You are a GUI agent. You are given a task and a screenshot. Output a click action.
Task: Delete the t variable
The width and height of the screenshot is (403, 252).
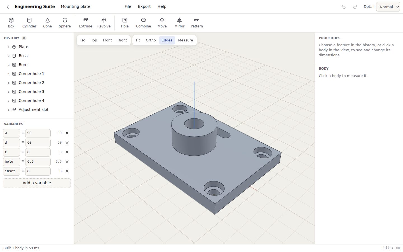pyautogui.click(x=67, y=152)
